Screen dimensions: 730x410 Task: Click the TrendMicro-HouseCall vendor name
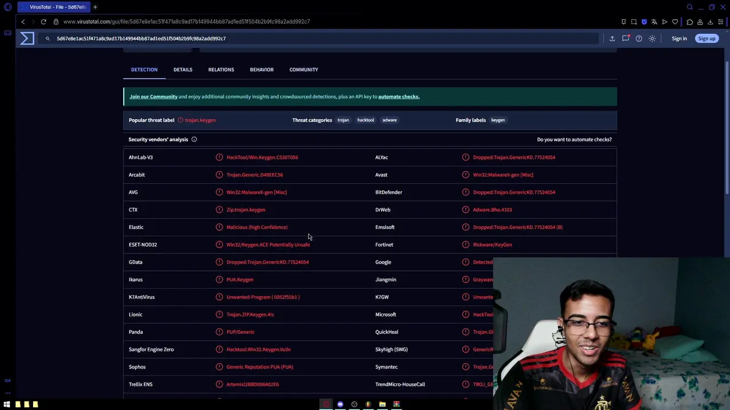coord(400,384)
